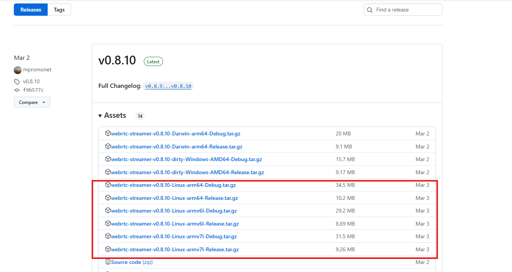Screen dimensions: 512x272
Task: Click mpromonet's avatar image
Action: [18, 70]
